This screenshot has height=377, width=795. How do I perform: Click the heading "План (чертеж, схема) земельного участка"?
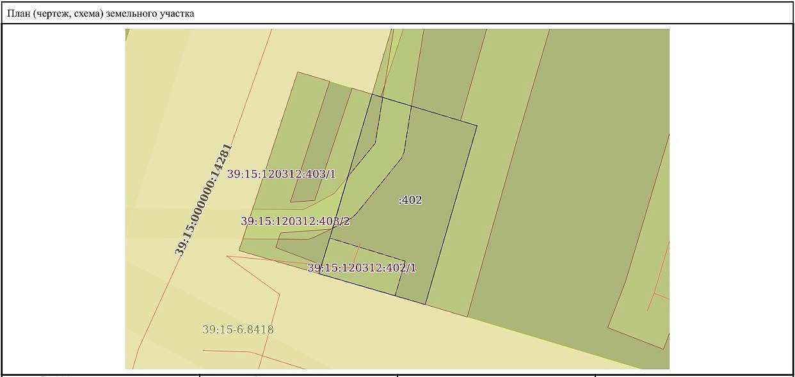pyautogui.click(x=100, y=13)
